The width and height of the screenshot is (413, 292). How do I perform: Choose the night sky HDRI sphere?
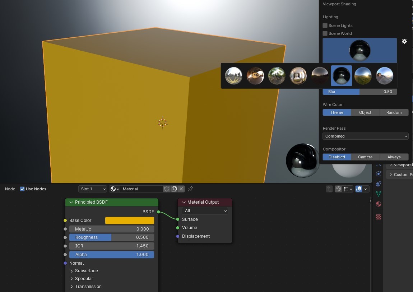tap(320, 76)
